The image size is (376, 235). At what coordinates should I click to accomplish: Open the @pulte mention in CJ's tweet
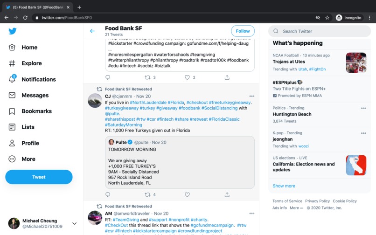tap(112, 114)
